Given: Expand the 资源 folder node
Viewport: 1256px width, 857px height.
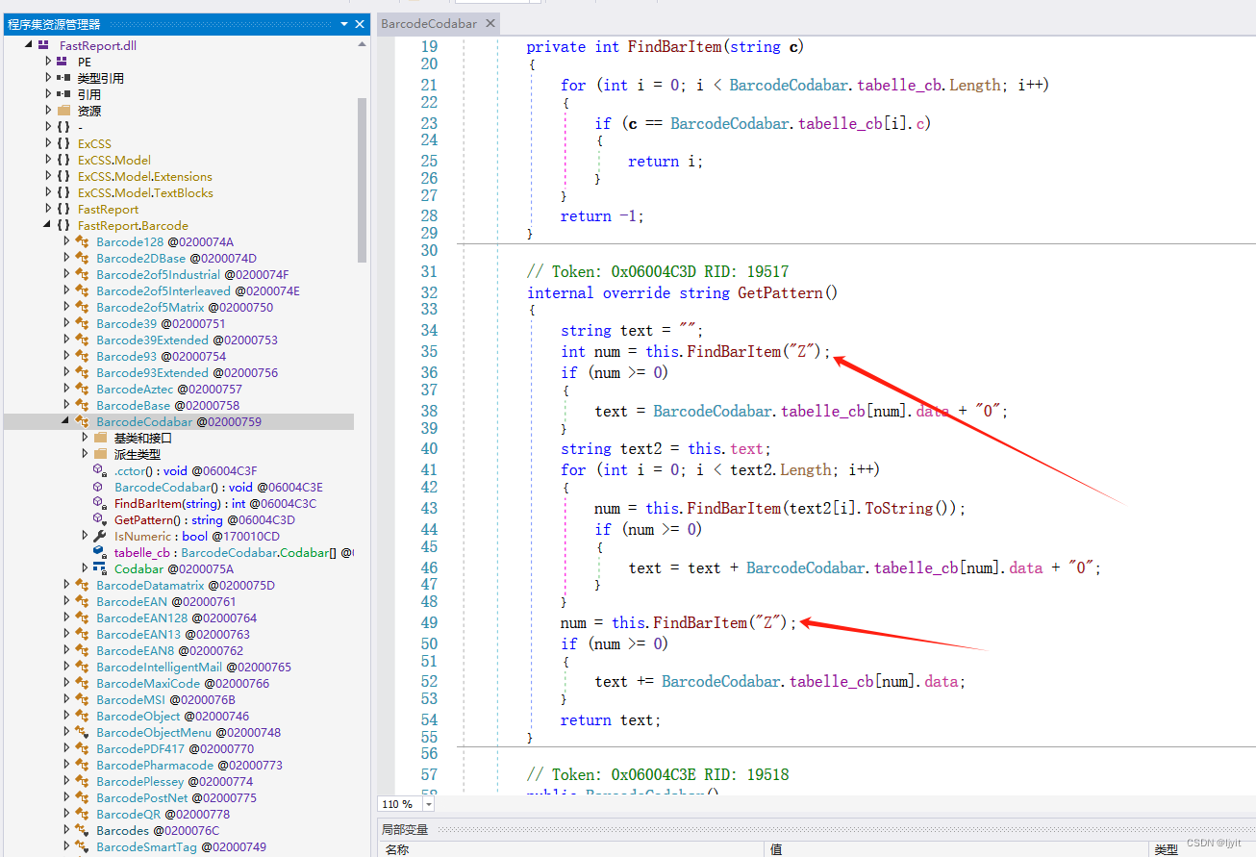Looking at the screenshot, I should [x=48, y=111].
